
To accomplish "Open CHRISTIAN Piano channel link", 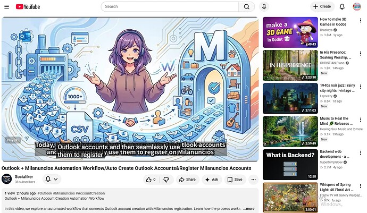I will [x=332, y=63].
